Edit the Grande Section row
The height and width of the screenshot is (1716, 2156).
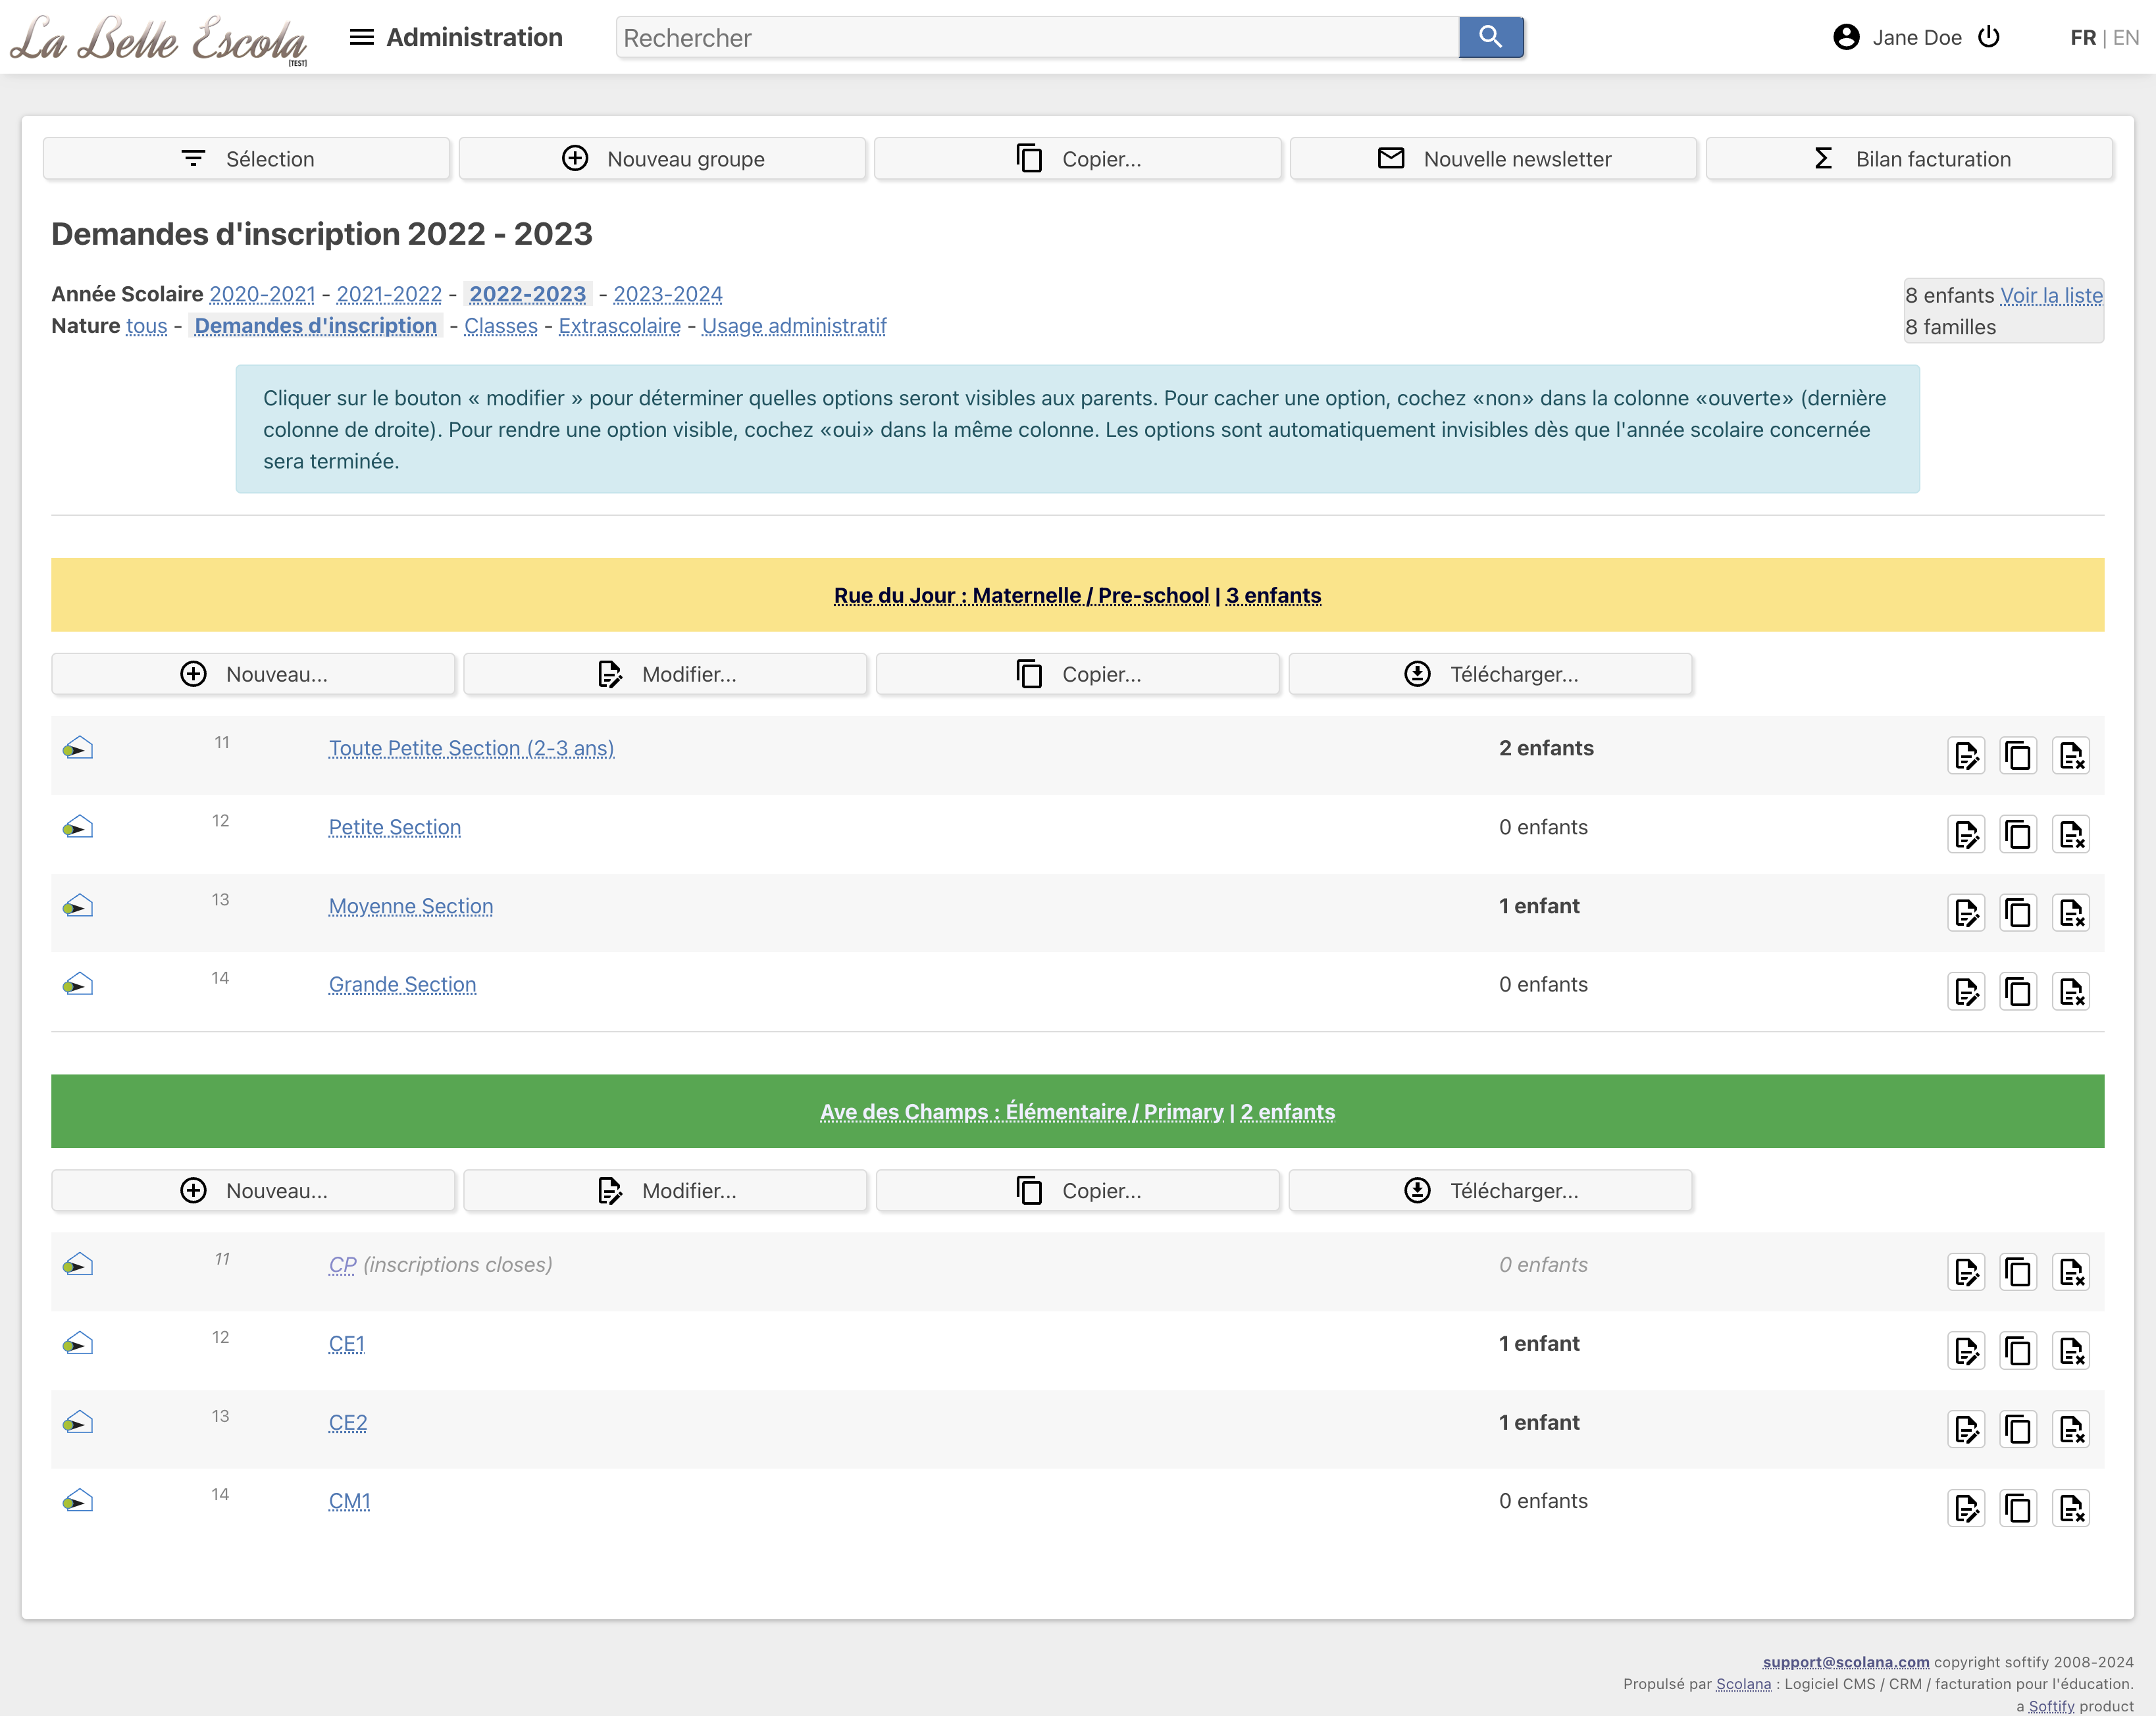(1966, 991)
